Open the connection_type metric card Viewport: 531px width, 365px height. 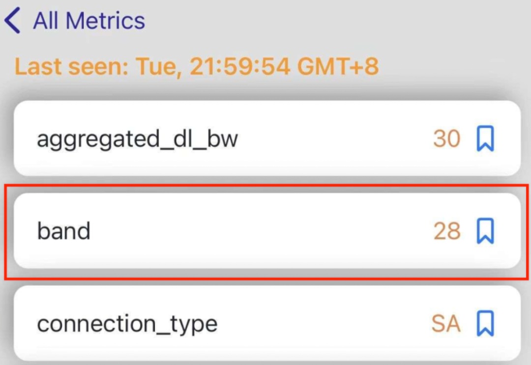267,323
